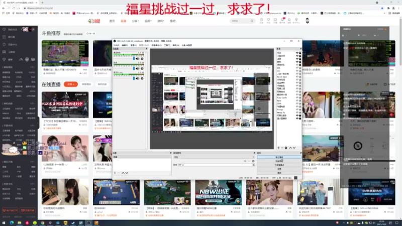Open Edge browser from taskbar
The height and width of the screenshot is (226, 402).
12,223
